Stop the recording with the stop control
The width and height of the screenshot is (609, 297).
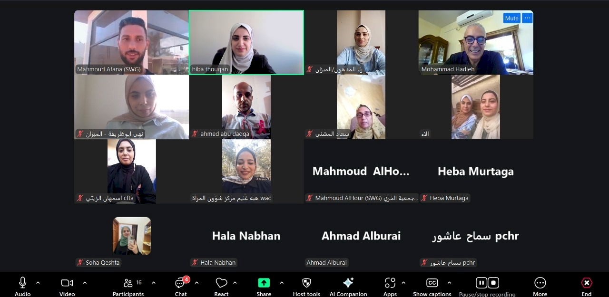pos(493,283)
